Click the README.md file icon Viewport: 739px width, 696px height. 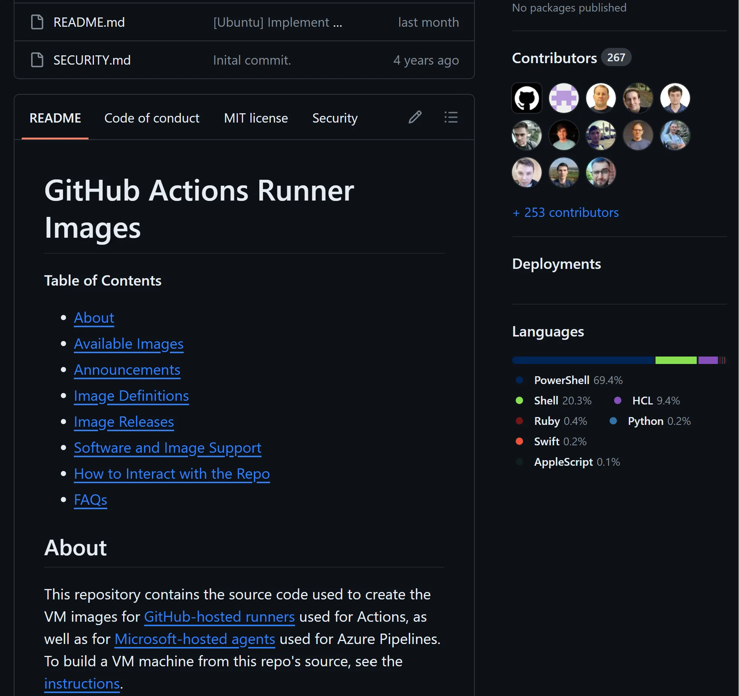point(37,22)
